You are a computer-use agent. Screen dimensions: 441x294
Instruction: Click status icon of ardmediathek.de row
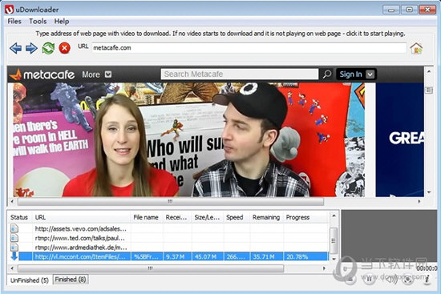14,247
